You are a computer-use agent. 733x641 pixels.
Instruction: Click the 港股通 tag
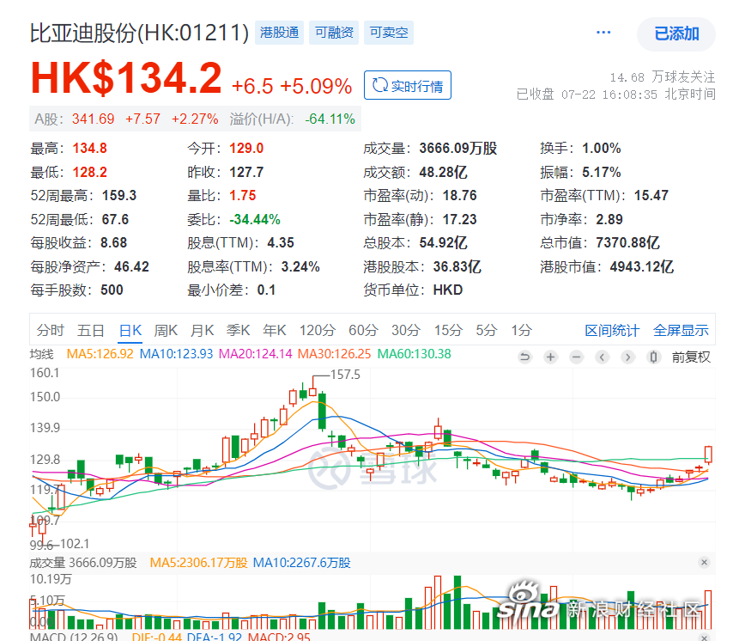[279, 33]
